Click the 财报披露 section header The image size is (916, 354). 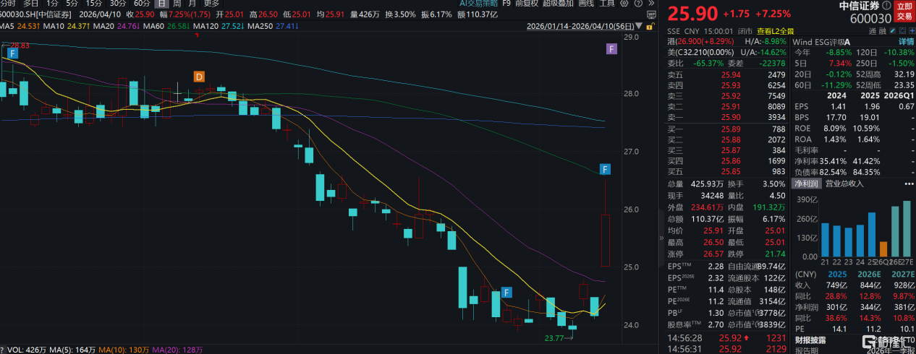coord(810,339)
